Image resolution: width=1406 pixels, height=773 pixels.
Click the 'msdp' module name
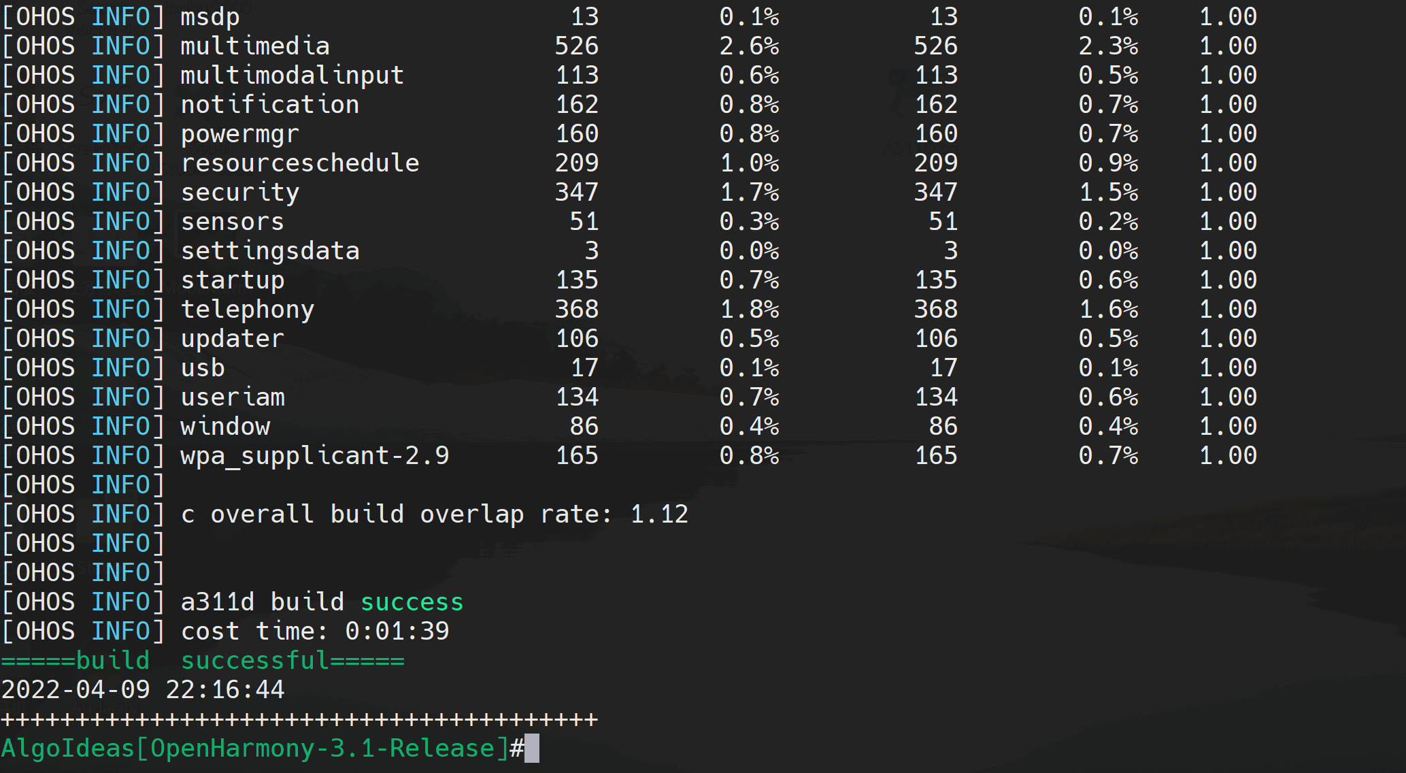click(210, 17)
